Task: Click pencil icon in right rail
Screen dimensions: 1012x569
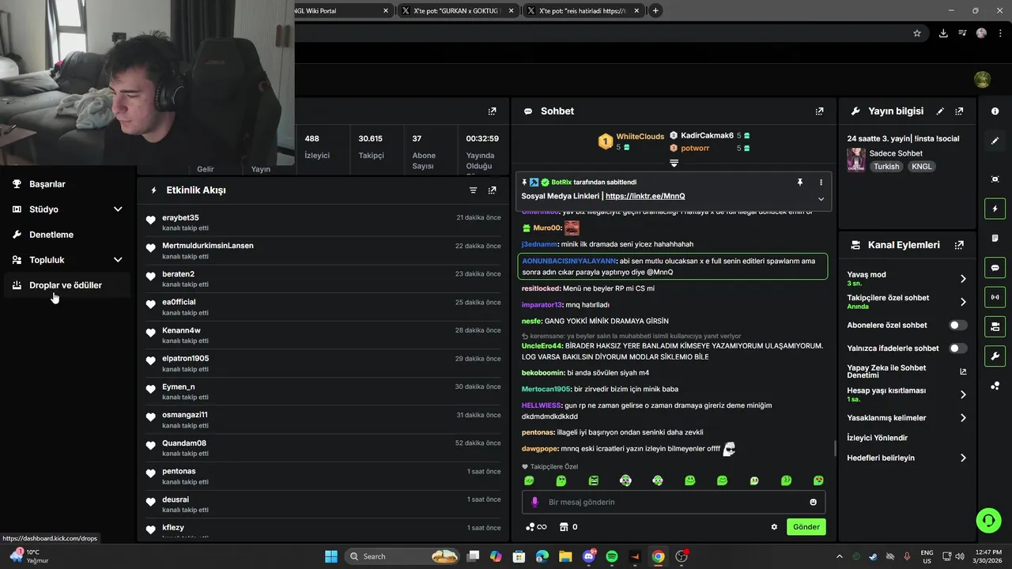Action: tap(995, 141)
